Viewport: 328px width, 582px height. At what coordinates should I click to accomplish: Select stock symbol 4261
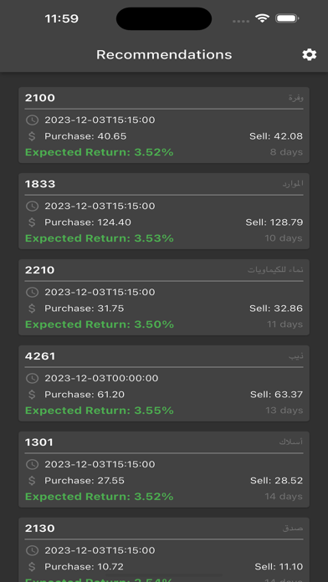tap(40, 356)
